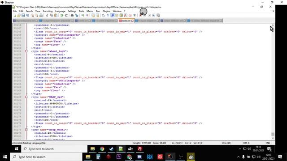Image resolution: width=287 pixels, height=161 pixels.
Task: Toggle word wrap in the toolbar
Action: click(x=103, y=15)
